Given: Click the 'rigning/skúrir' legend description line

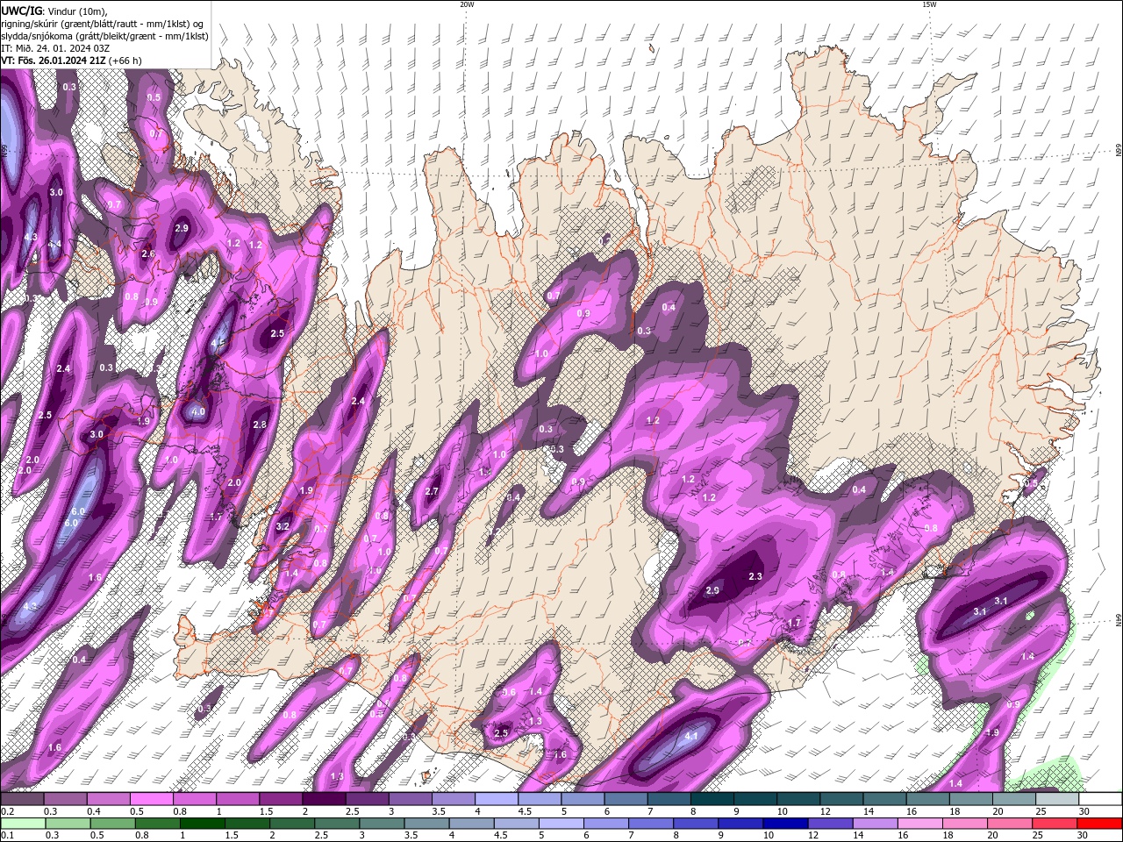Looking at the screenshot, I should tap(103, 24).
